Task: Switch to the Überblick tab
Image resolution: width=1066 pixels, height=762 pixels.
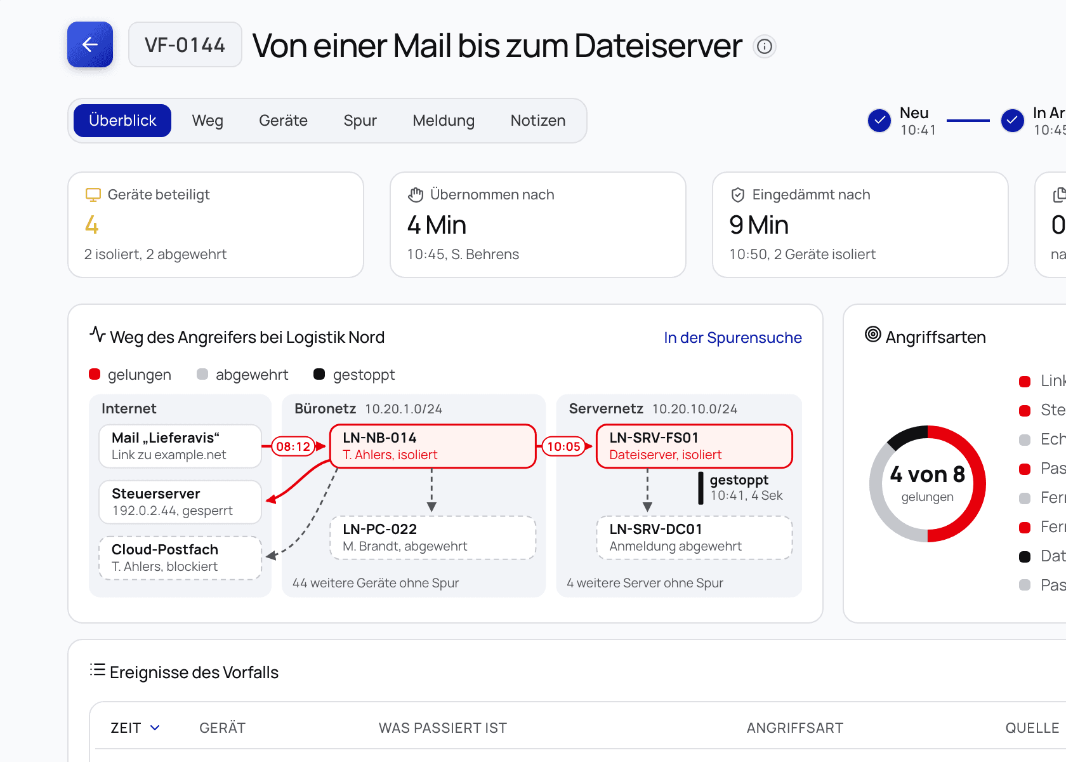Action: tap(122, 121)
